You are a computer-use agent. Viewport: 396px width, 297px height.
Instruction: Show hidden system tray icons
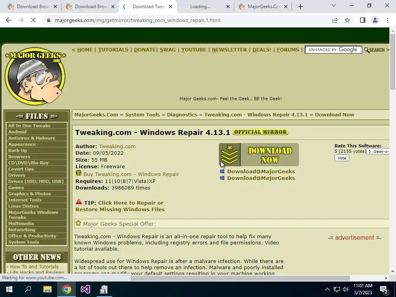pyautogui.click(x=327, y=289)
